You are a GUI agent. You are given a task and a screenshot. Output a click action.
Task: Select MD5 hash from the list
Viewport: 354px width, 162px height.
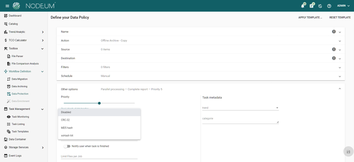pyautogui.click(x=67, y=128)
